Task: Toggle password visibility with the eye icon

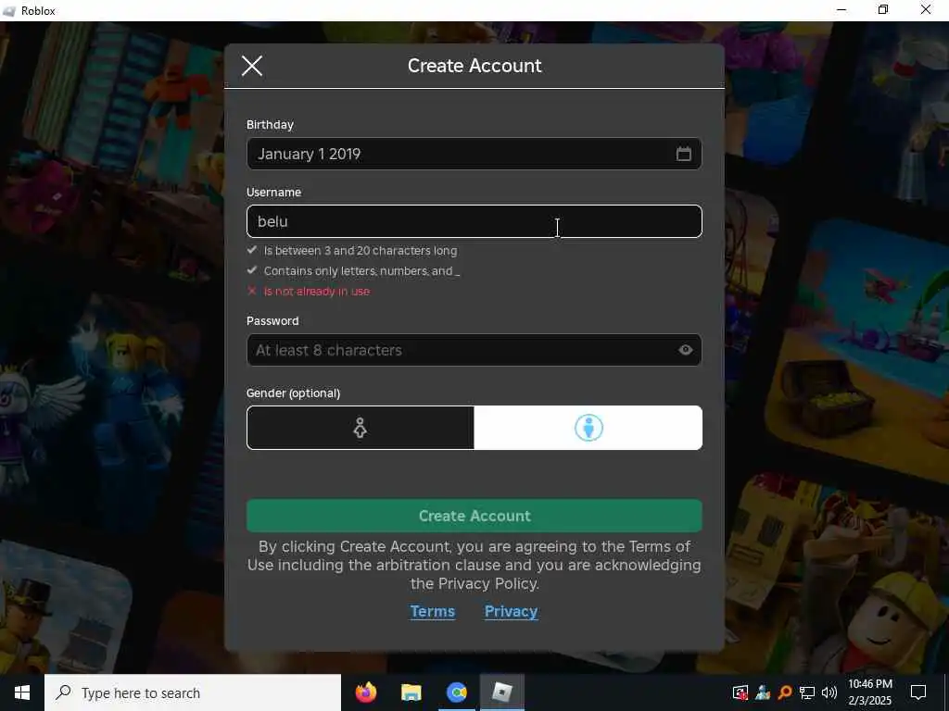Action: click(x=685, y=349)
